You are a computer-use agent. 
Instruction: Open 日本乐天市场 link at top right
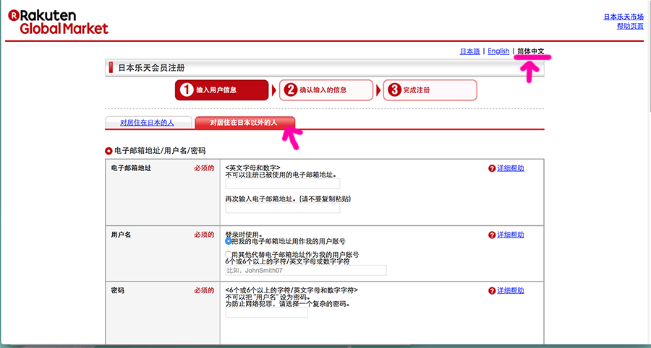click(x=624, y=17)
